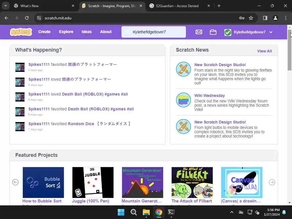
Task: Open File Explorer from the taskbar
Action: coord(146,212)
